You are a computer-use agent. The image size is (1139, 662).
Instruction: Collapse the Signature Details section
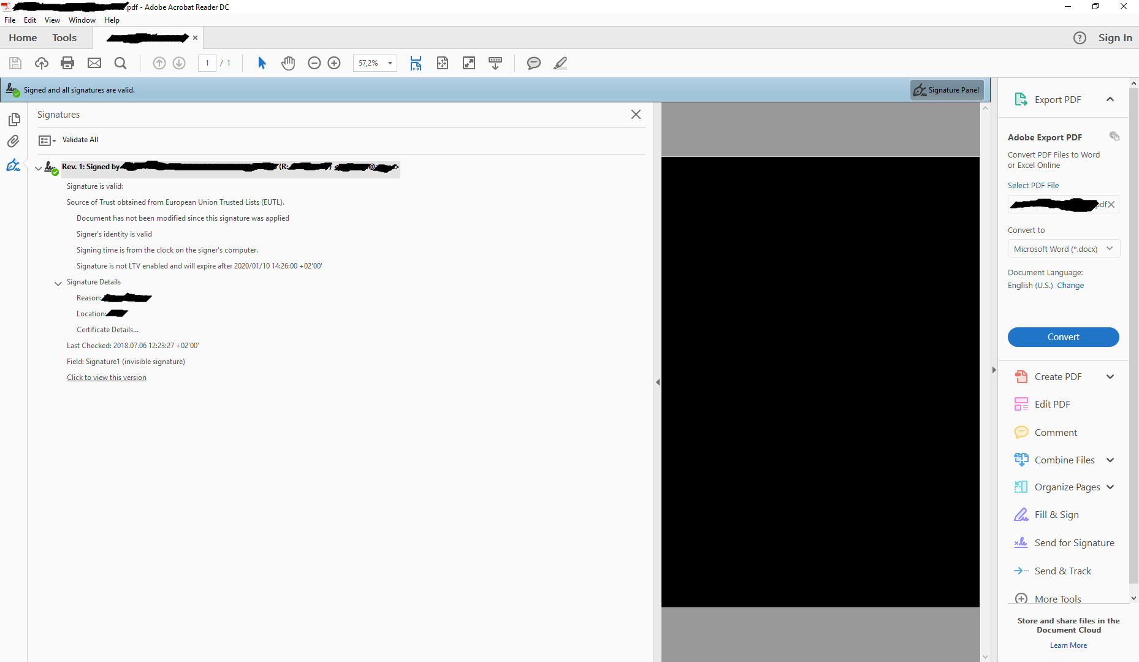(x=58, y=283)
